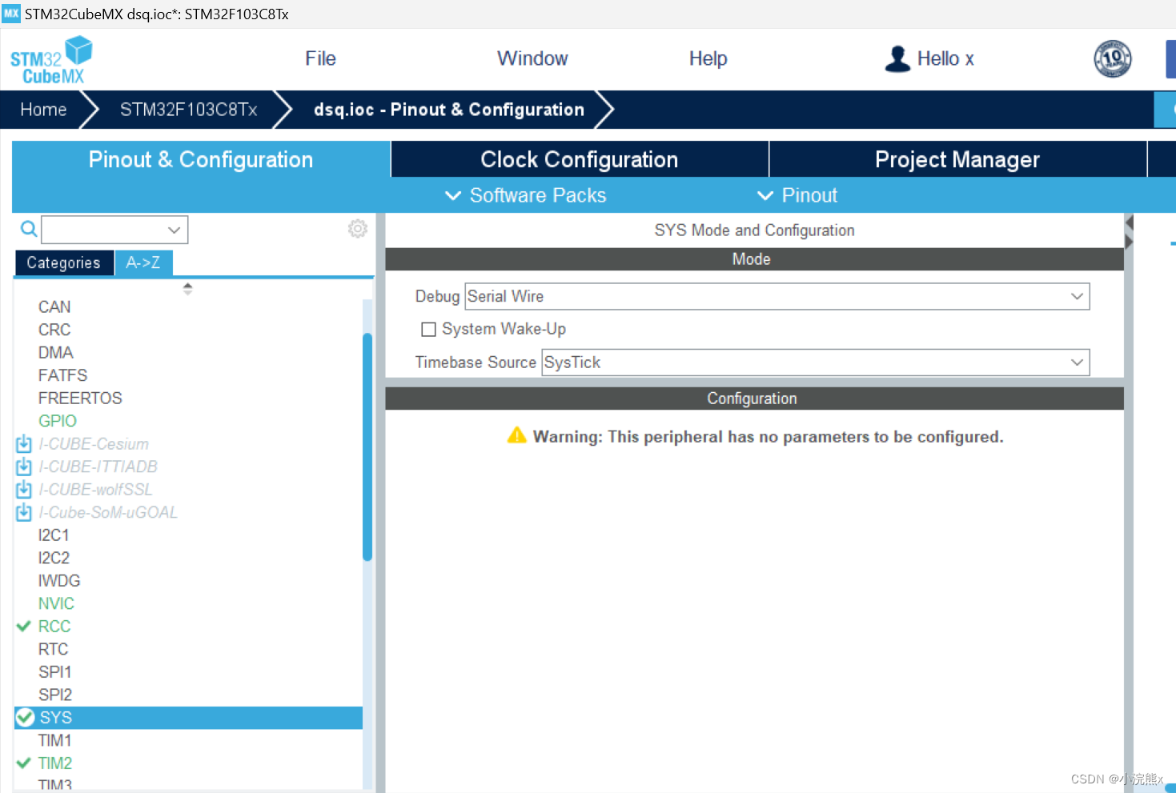Switch to the Categories view tab
The width and height of the screenshot is (1176, 793).
point(64,262)
